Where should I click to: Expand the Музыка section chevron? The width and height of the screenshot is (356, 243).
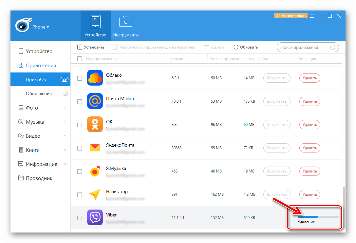(66, 122)
